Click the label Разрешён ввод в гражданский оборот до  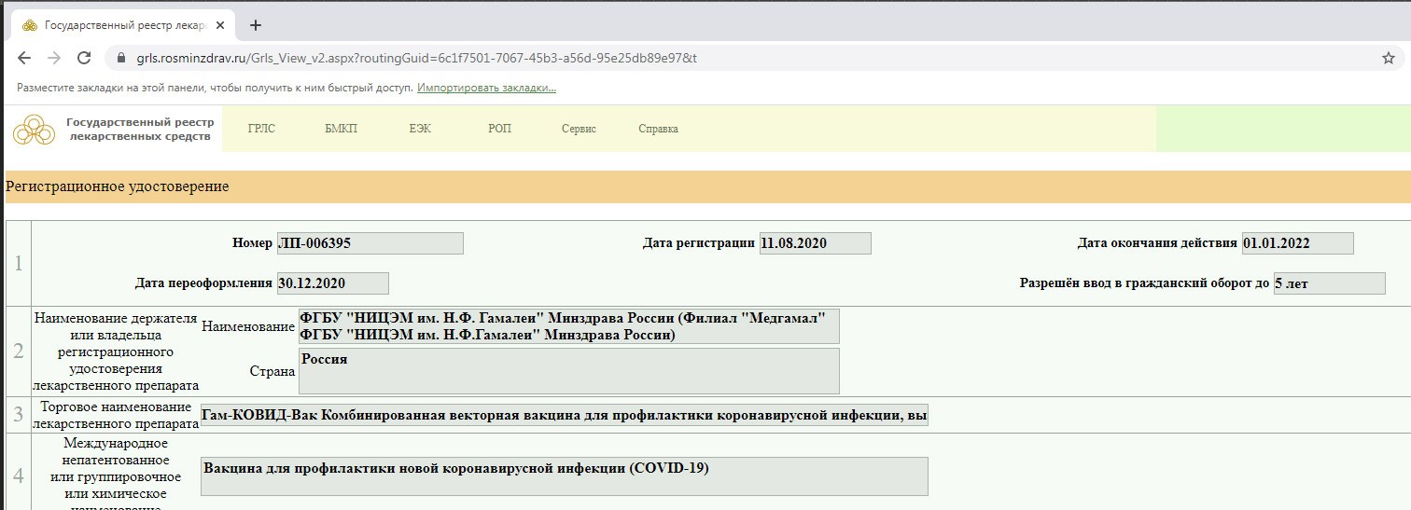(1145, 283)
